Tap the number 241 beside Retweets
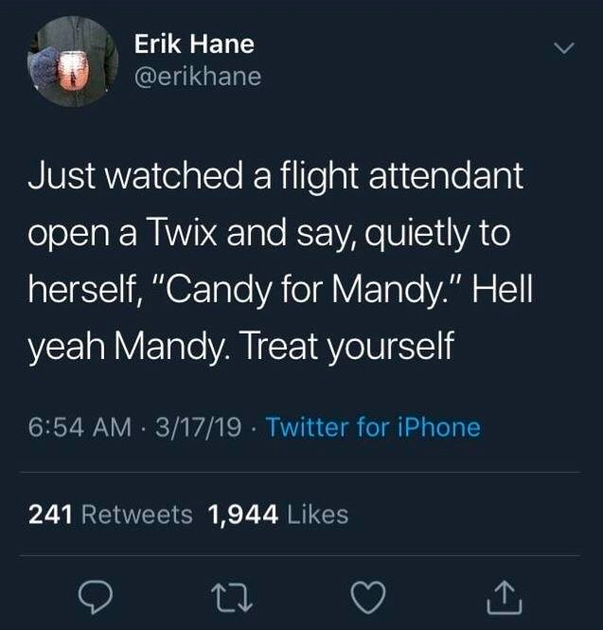Viewport: 603px width, 630px height. (x=50, y=514)
